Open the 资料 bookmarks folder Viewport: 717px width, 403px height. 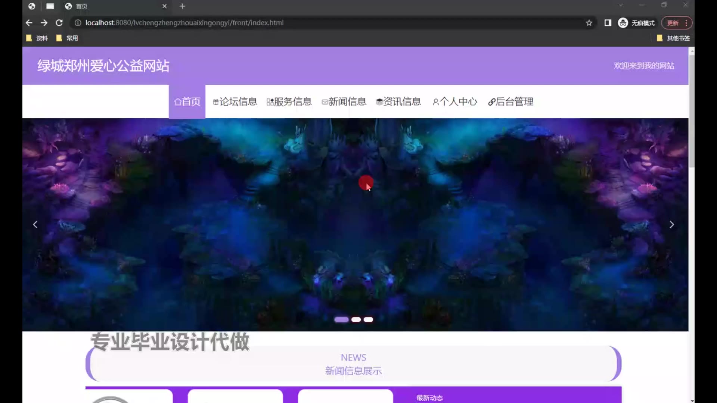tap(37, 38)
